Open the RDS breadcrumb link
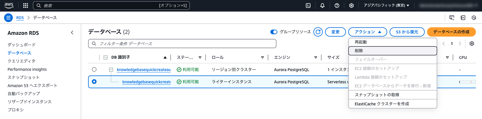 pyautogui.click(x=20, y=18)
